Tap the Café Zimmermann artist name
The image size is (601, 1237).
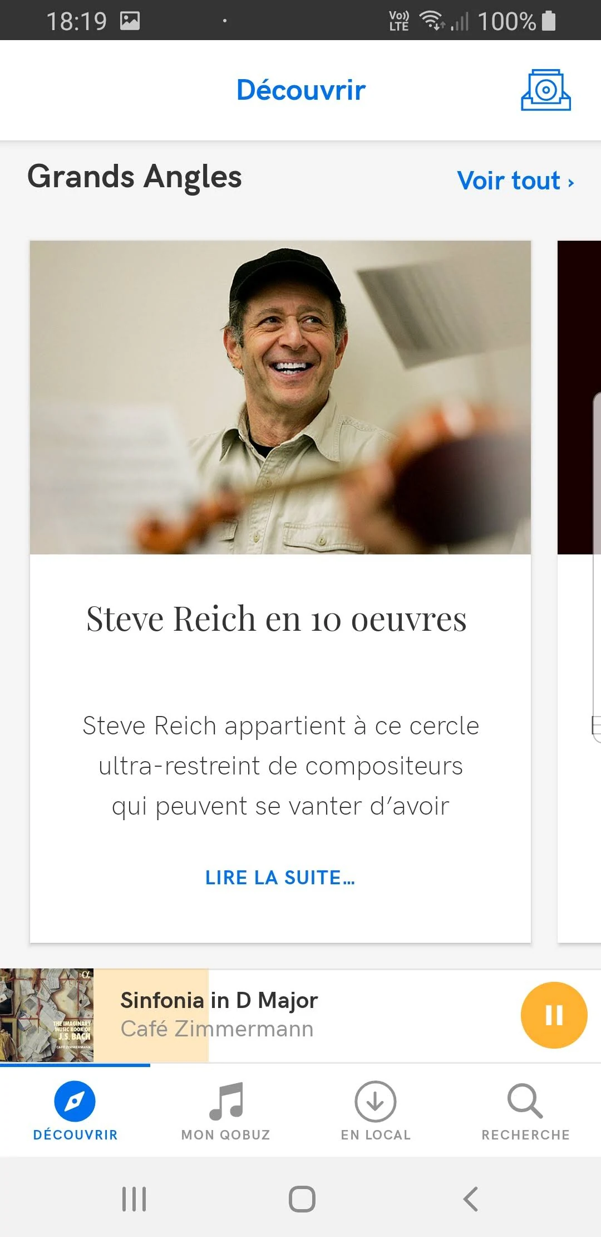217,1029
